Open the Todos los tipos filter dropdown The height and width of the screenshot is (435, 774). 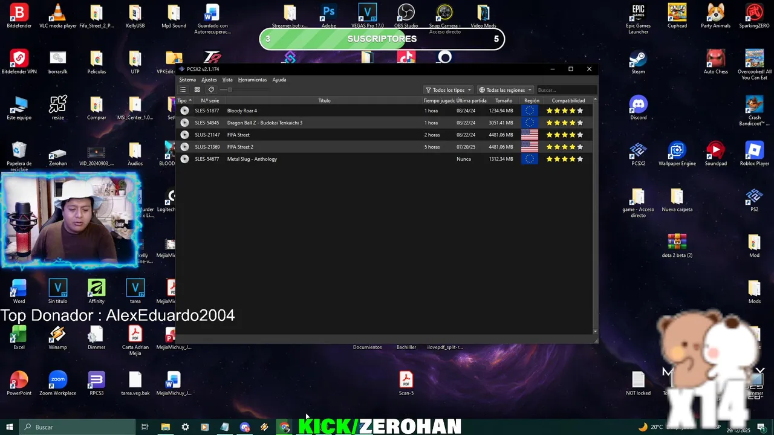pos(448,90)
